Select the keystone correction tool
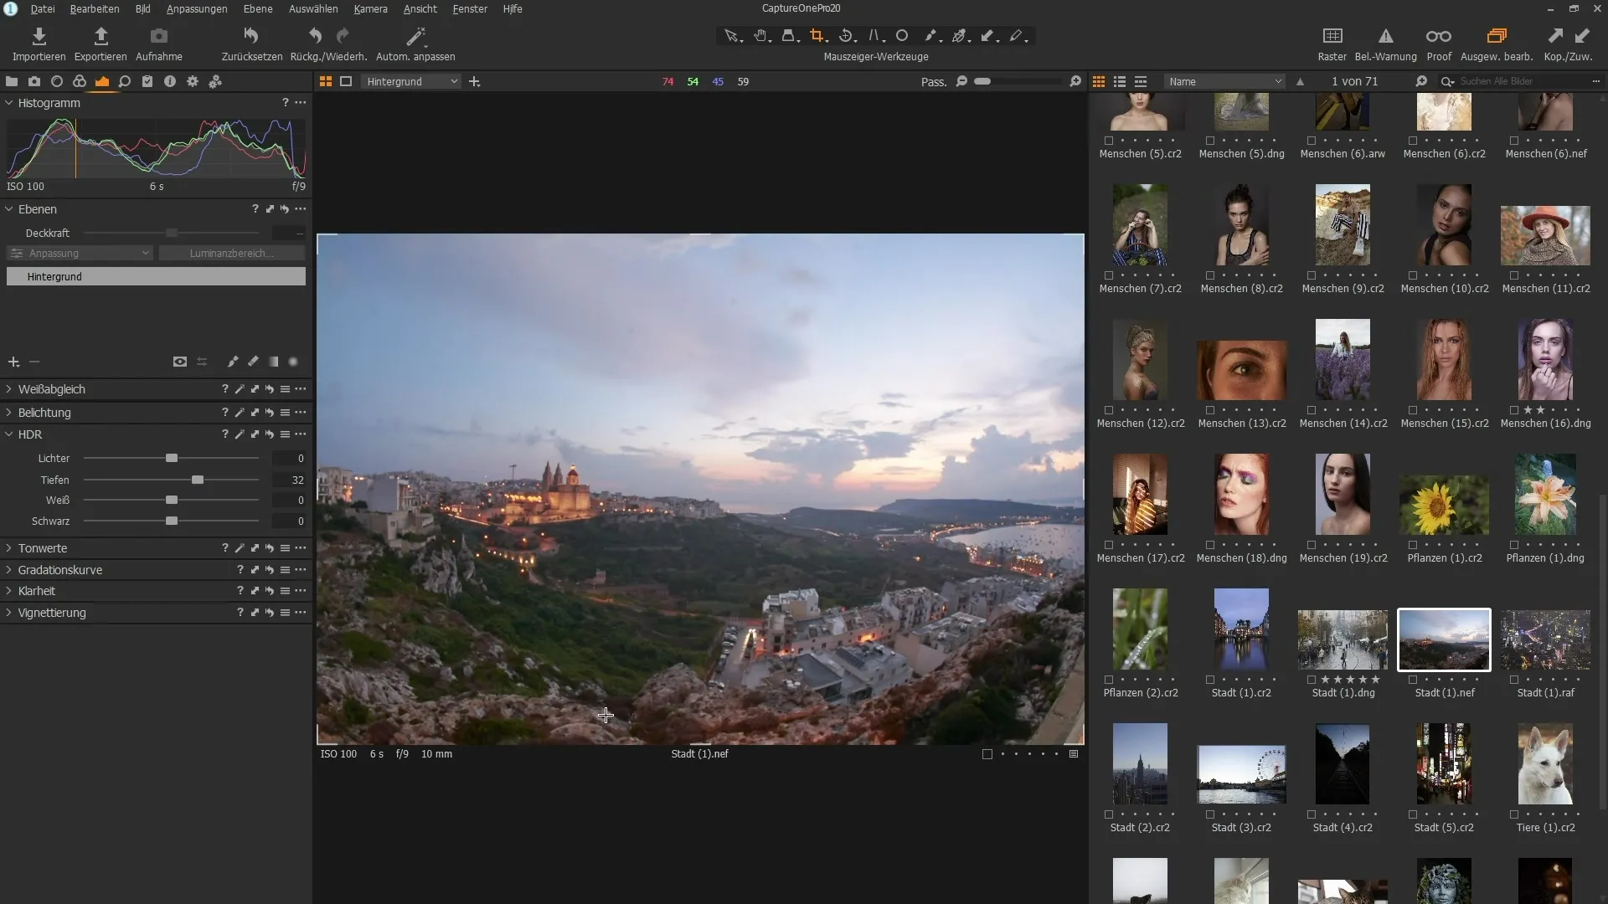Viewport: 1608px width, 904px height. point(874,36)
